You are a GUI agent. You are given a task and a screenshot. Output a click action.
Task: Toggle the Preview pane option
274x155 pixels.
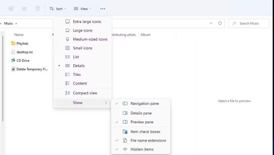141,122
